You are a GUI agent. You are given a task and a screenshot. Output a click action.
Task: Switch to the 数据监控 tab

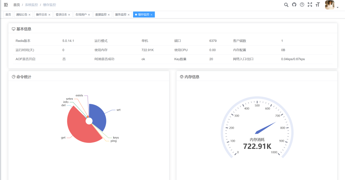pyautogui.click(x=101, y=15)
